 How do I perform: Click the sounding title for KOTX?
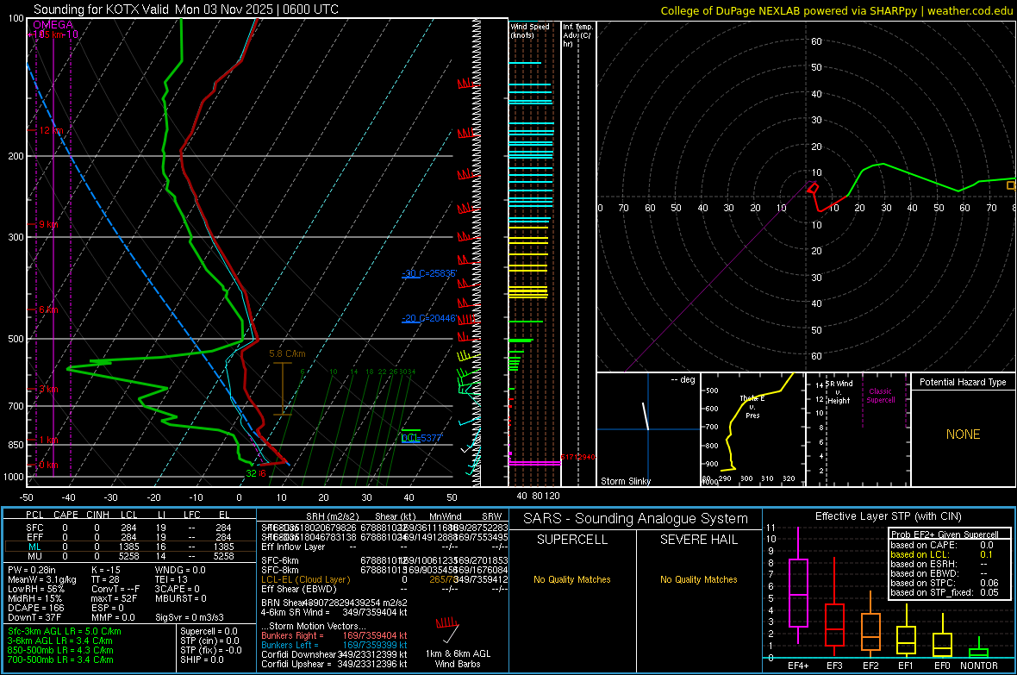185,9
